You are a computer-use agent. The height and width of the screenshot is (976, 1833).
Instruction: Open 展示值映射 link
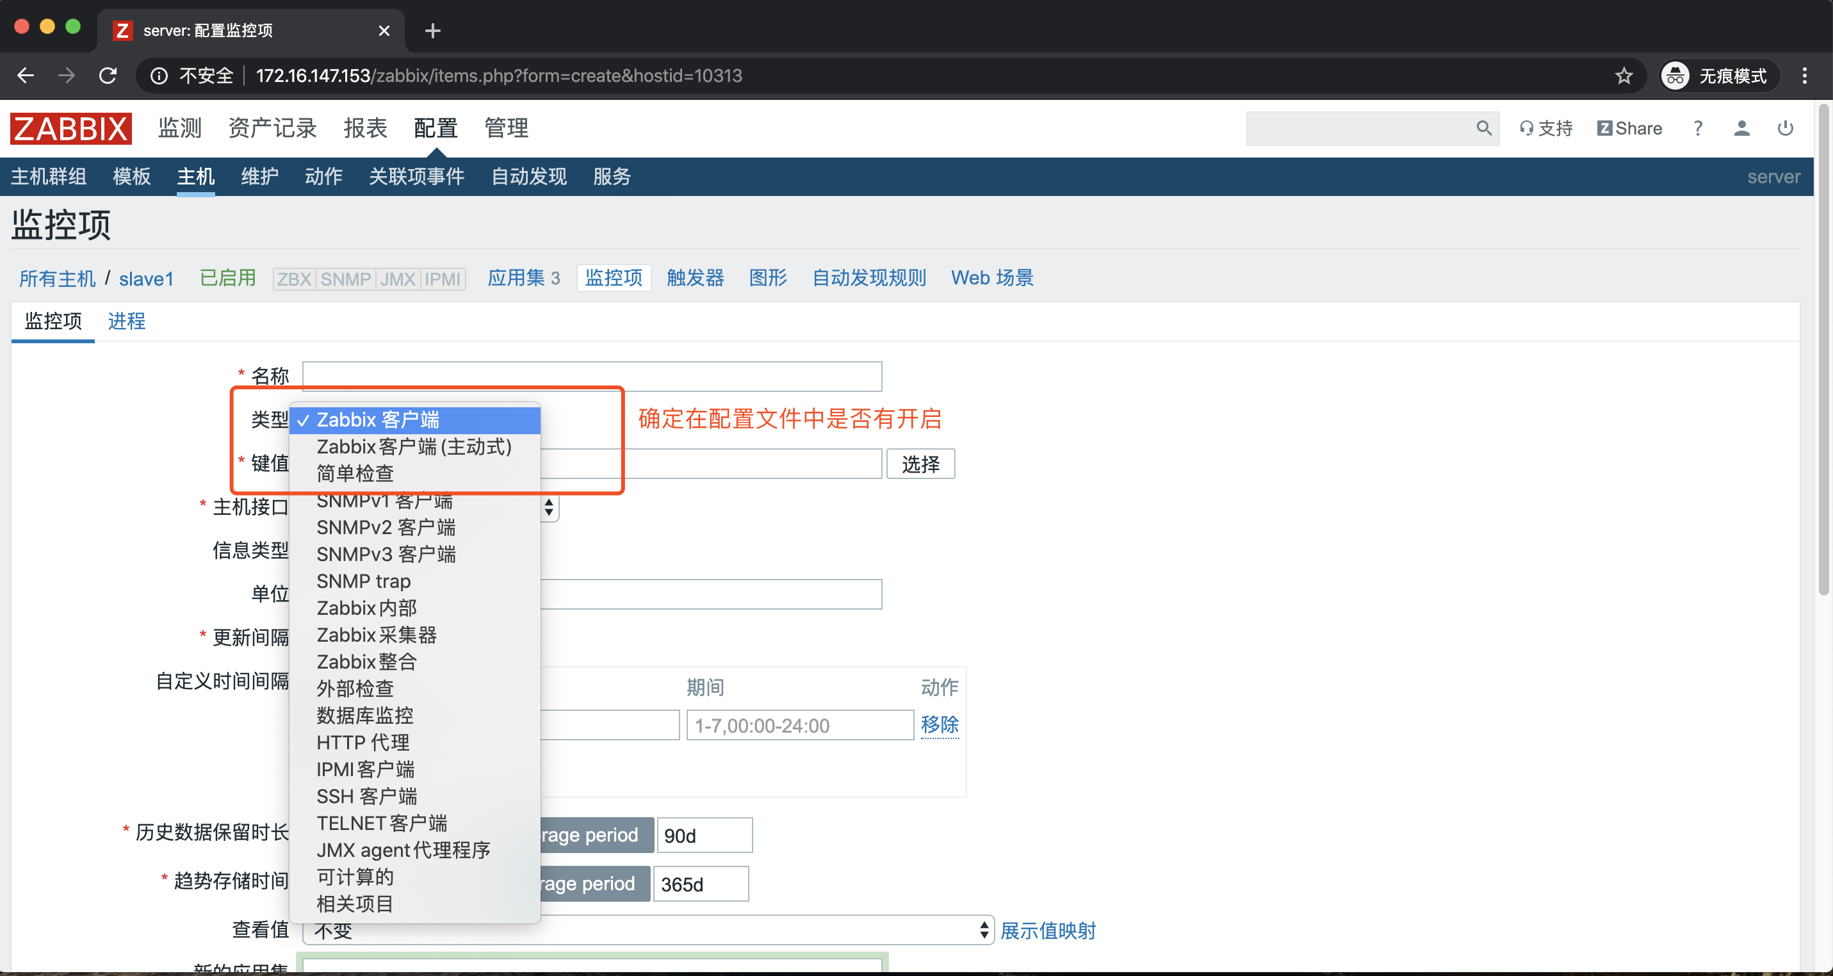[1047, 931]
